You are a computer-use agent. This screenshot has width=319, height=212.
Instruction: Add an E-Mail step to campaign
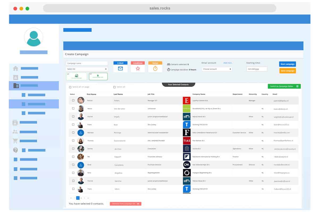pyautogui.click(x=120, y=68)
